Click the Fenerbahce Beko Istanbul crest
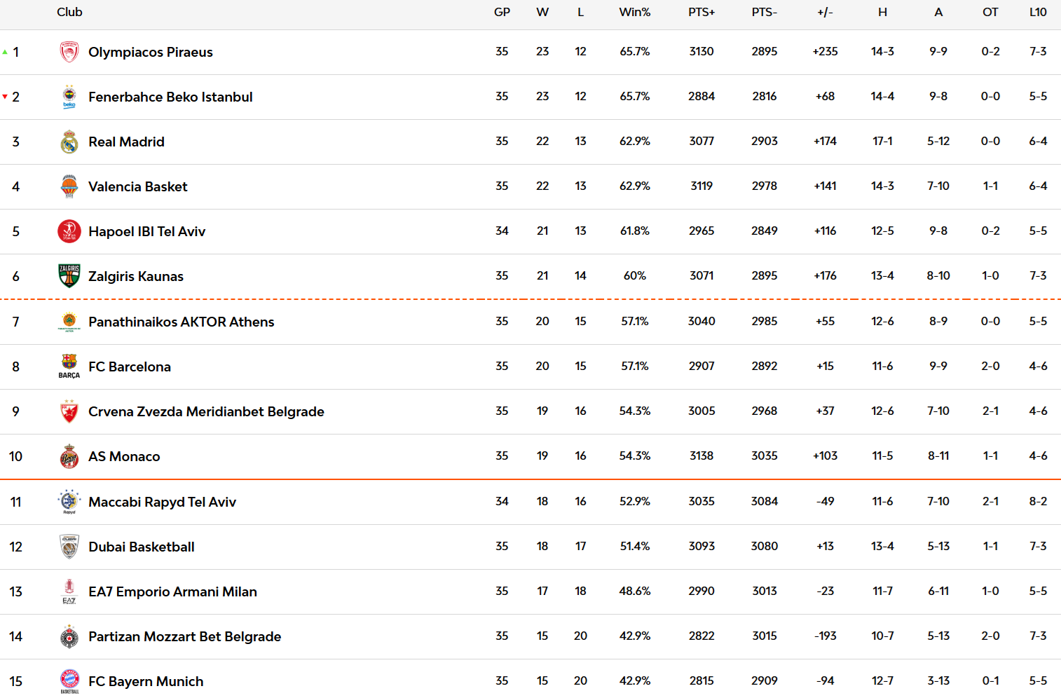 [69, 97]
